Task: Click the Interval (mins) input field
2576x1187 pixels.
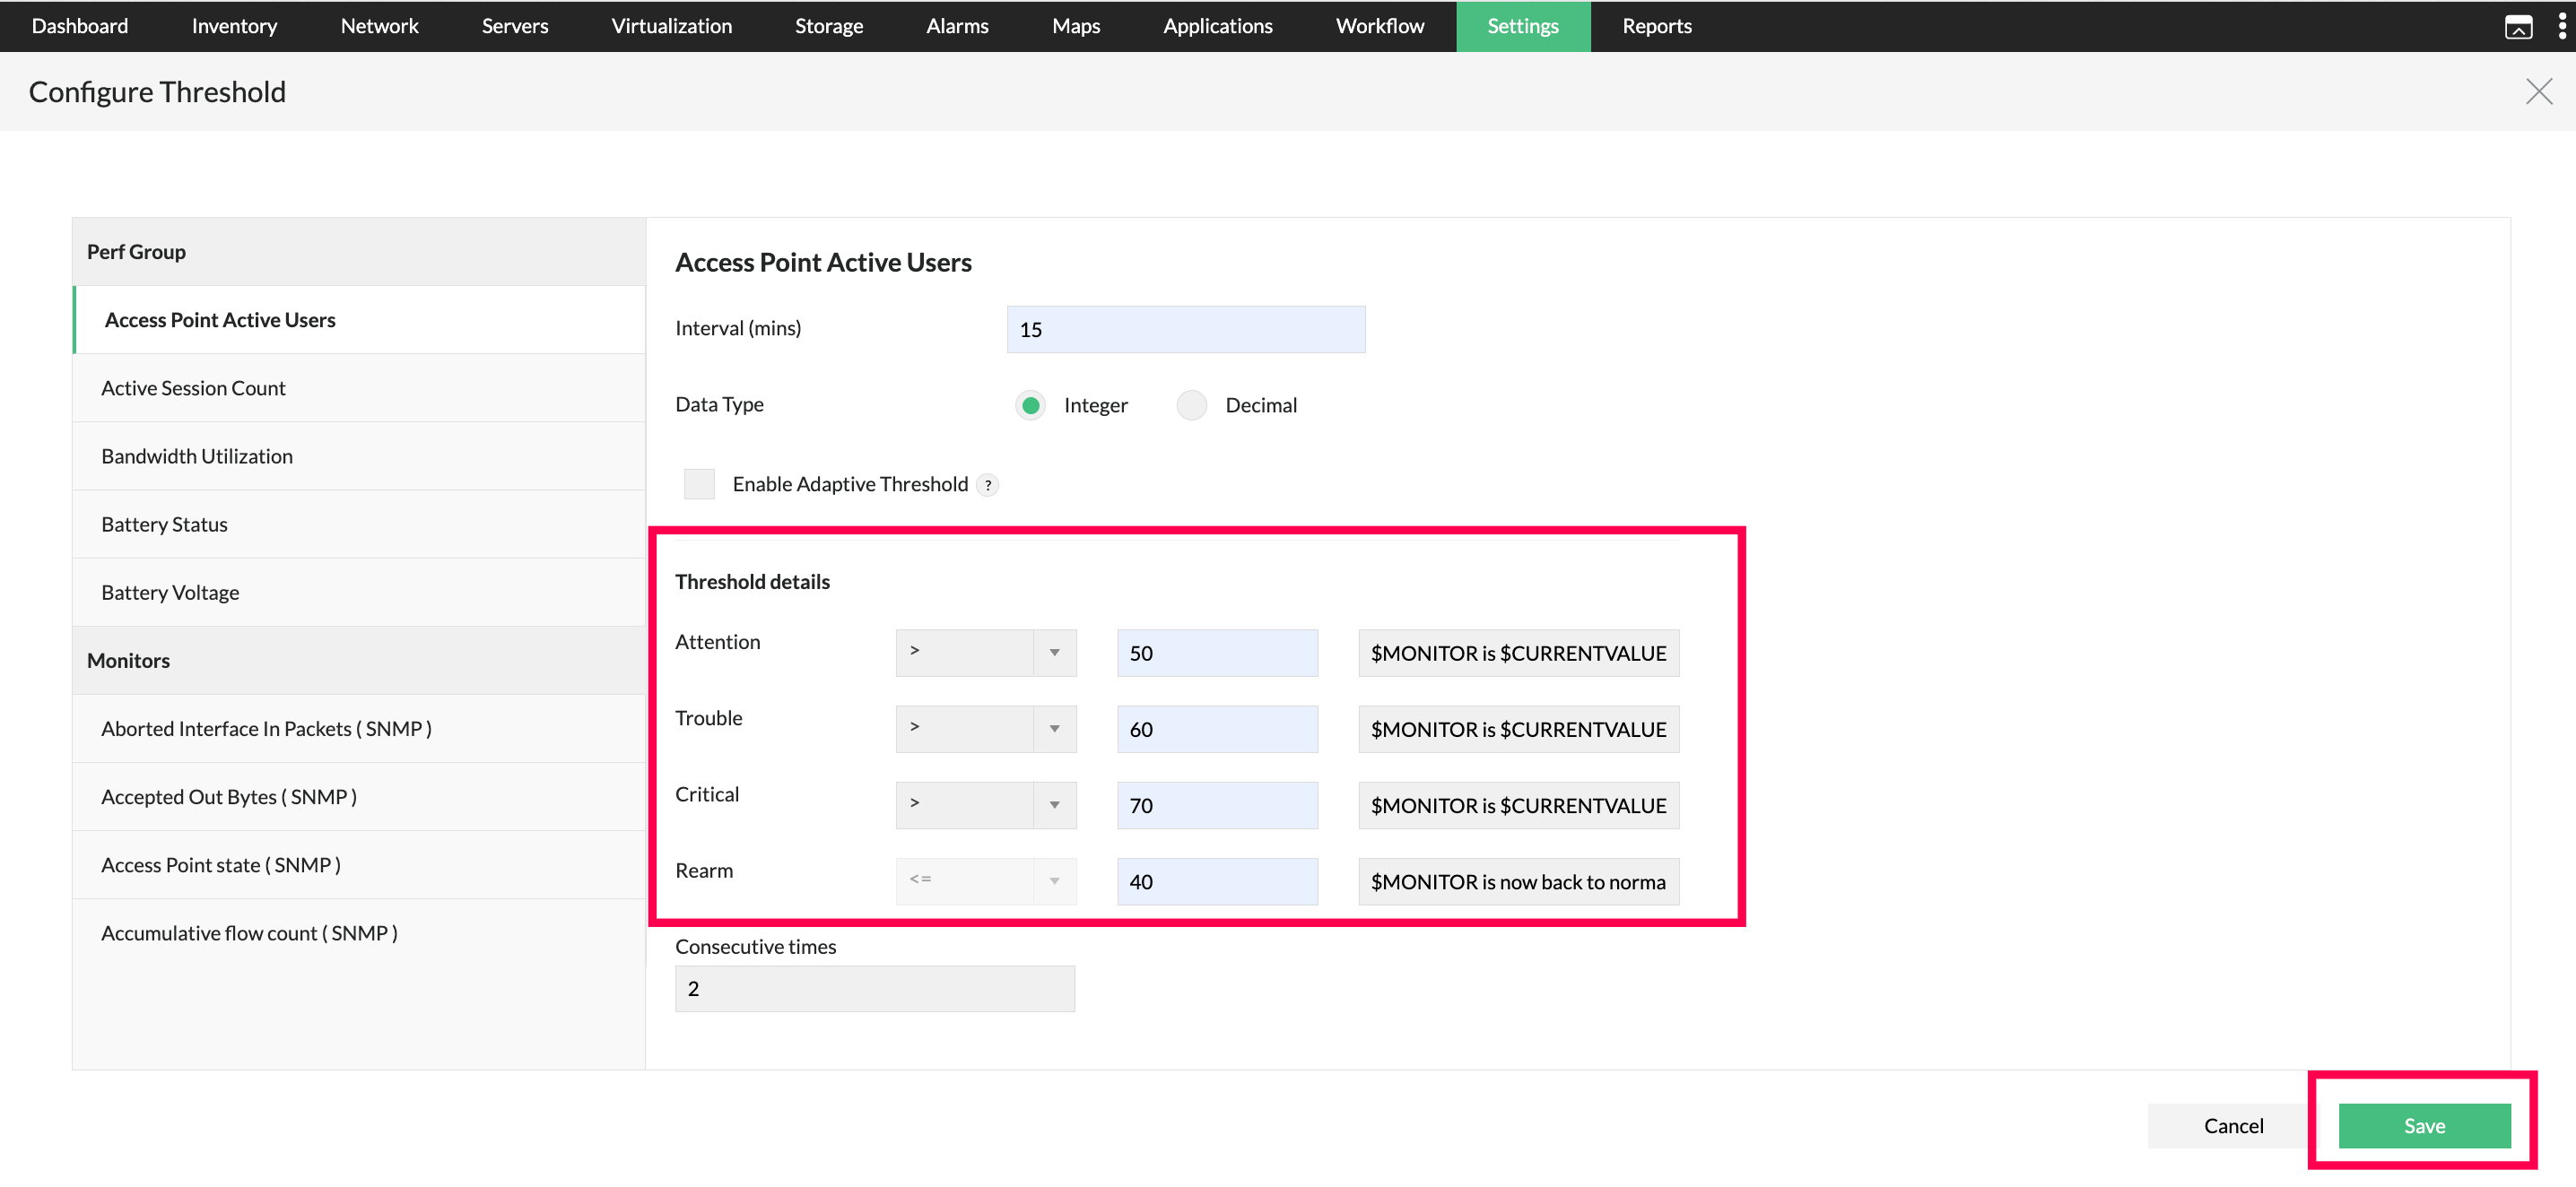Action: click(1186, 329)
